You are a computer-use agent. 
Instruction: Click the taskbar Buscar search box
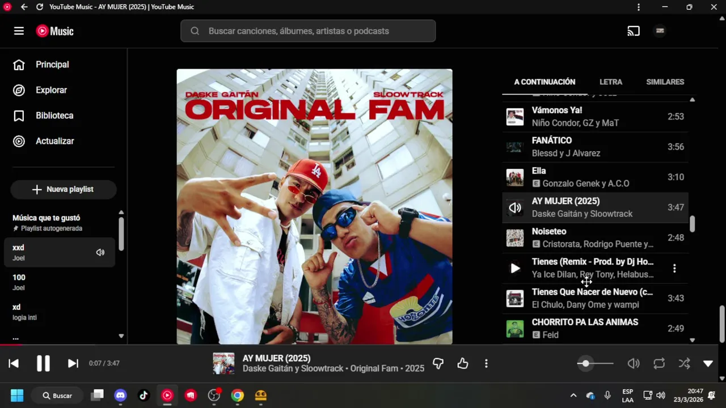(x=57, y=396)
